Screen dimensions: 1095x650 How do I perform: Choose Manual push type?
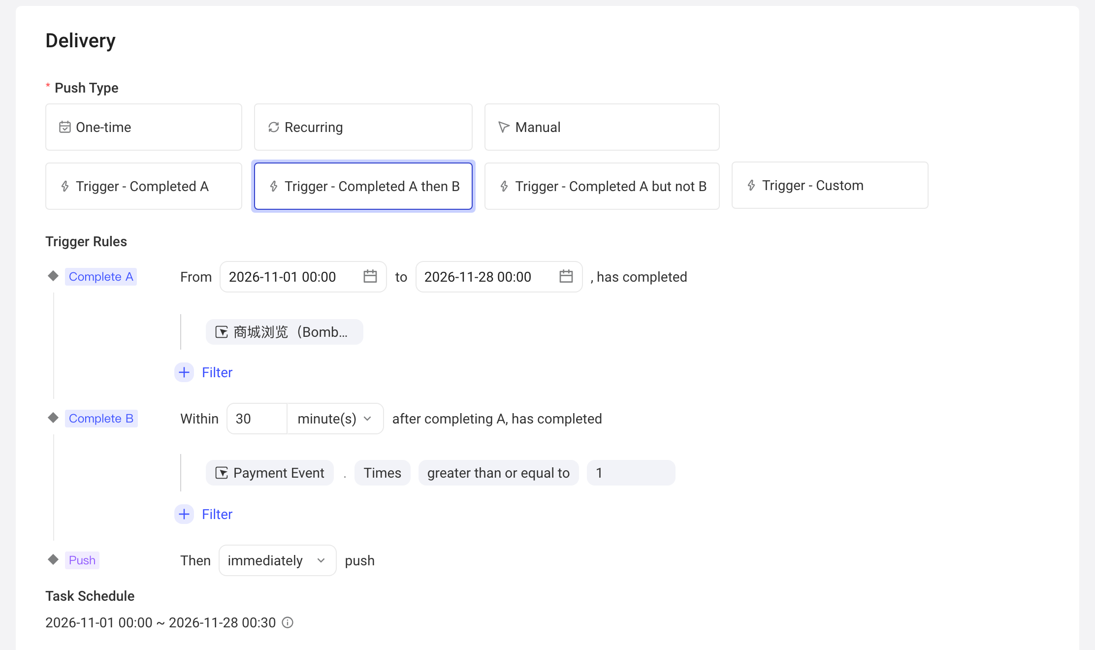tap(602, 127)
